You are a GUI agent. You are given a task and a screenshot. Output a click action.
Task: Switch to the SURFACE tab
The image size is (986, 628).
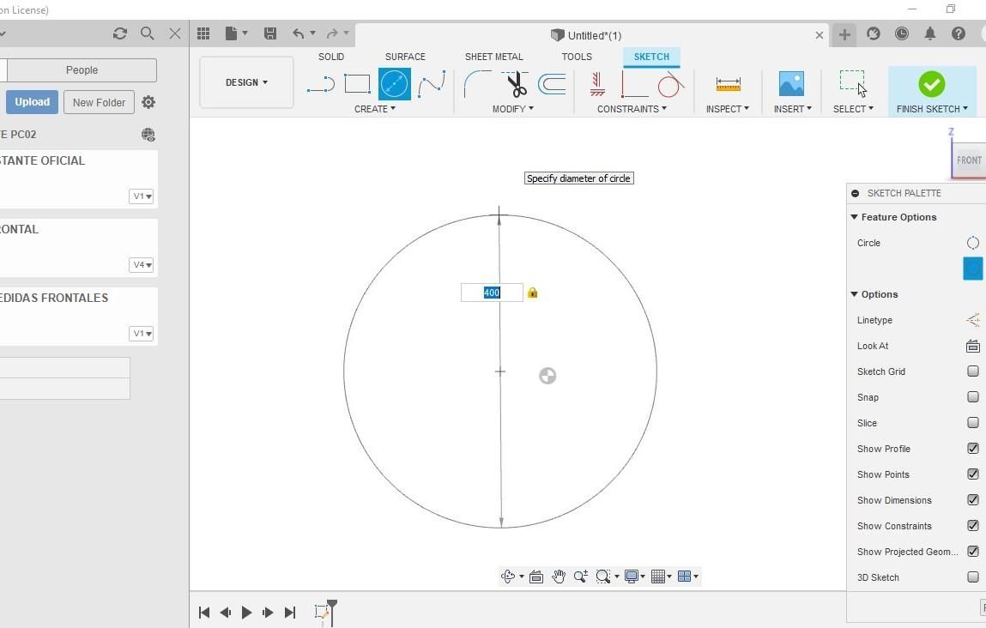[x=405, y=57]
